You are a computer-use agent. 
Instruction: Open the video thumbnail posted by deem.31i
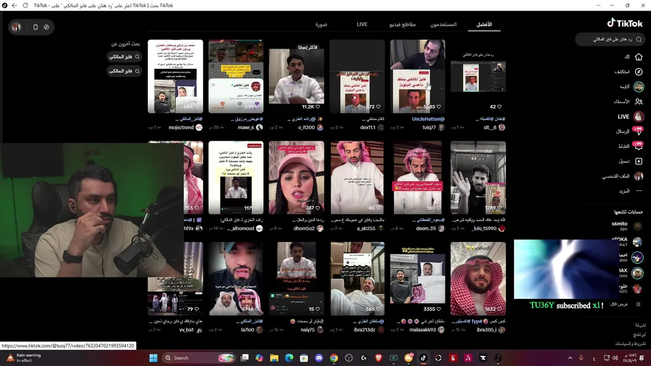pos(418,177)
